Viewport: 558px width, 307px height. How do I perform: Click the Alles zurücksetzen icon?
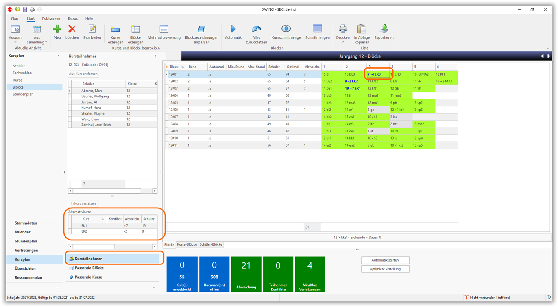coord(256,29)
